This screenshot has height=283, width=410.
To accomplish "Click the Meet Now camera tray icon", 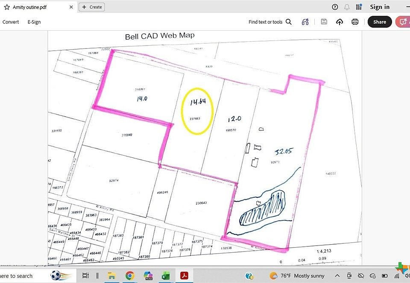I will tap(349, 276).
